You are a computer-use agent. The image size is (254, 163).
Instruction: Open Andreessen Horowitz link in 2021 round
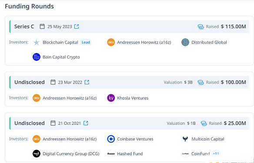[x=70, y=139]
